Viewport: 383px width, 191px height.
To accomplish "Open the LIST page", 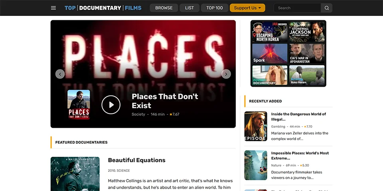I will click(x=190, y=8).
